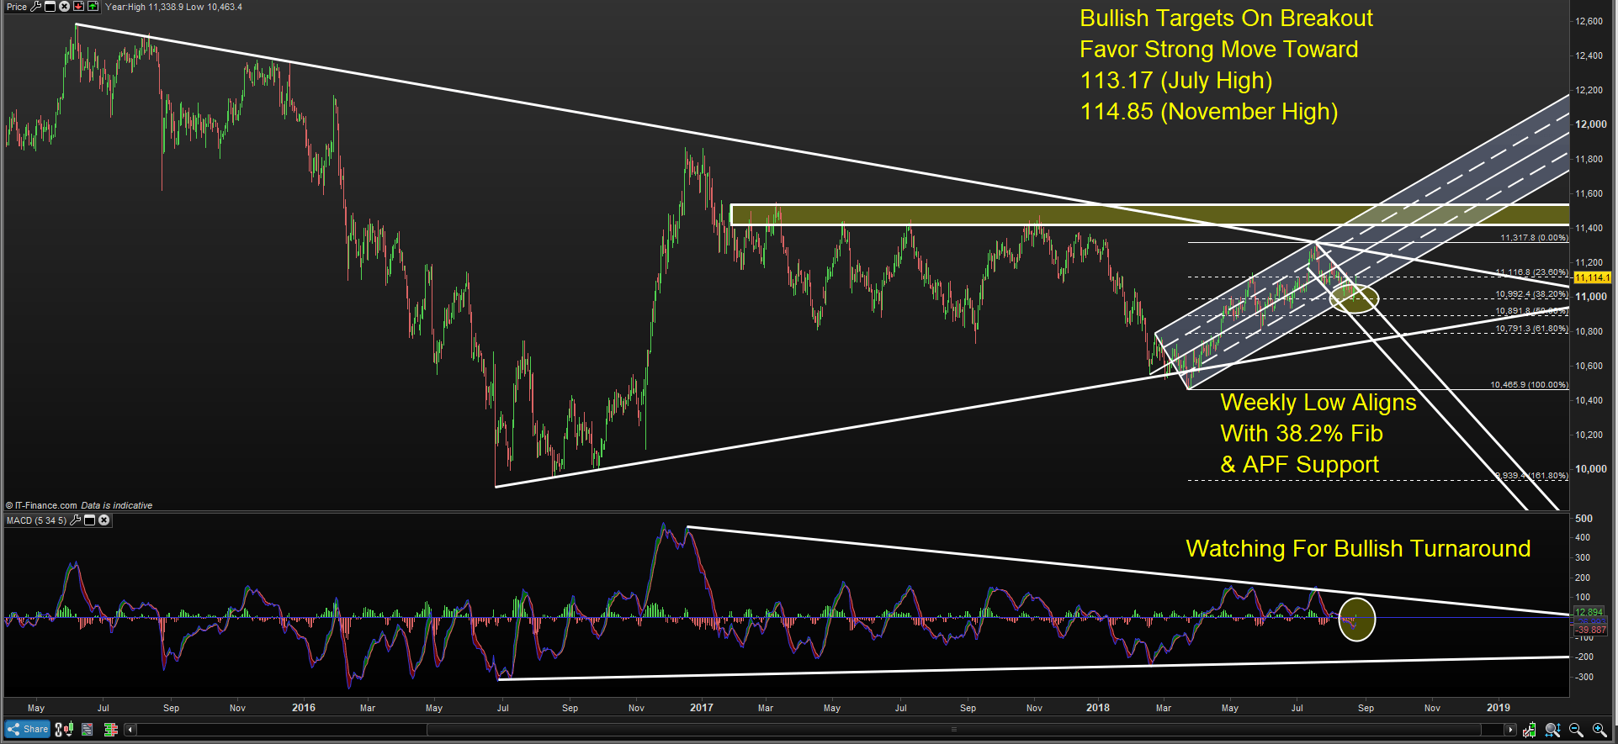Click the 2017 label on time axis
Screen dimensions: 1618x744
(x=701, y=708)
